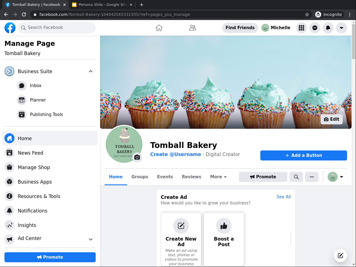Image resolution: width=356 pixels, height=267 pixels.
Task: Reload the page
Action: tap(24, 14)
